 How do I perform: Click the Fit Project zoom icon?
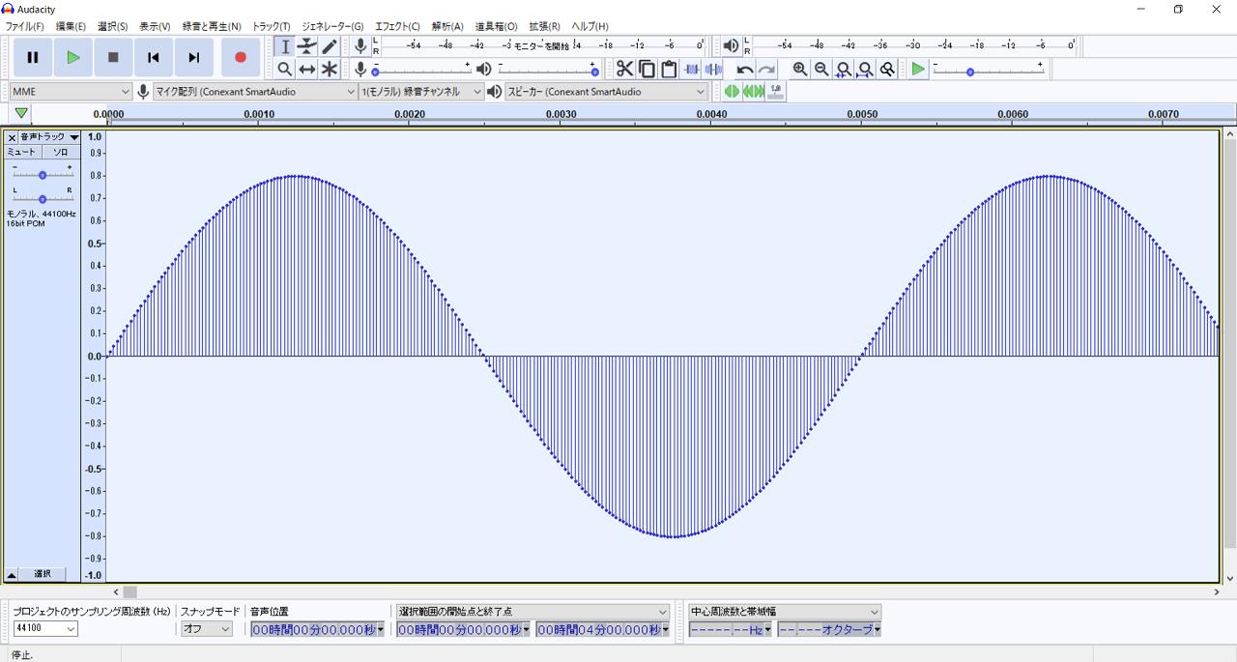tap(866, 69)
